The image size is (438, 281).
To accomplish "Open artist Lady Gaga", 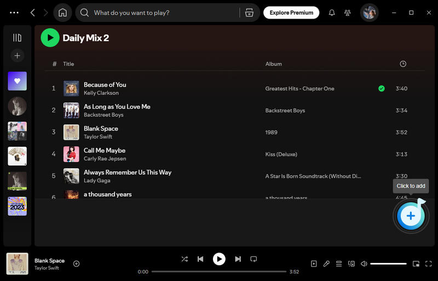I will point(97,181).
